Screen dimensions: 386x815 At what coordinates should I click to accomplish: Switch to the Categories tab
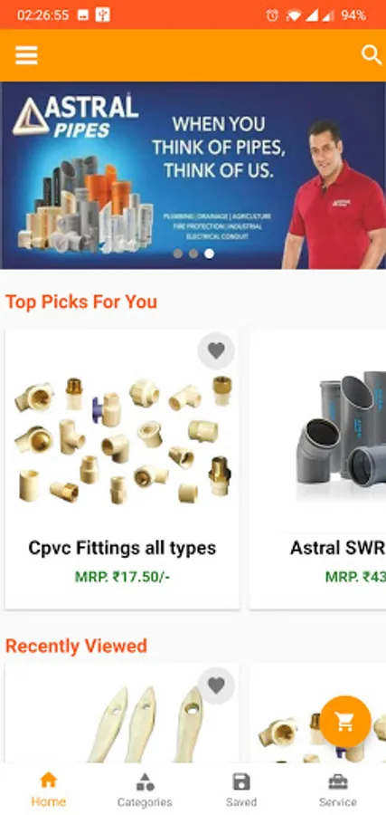pos(145,789)
